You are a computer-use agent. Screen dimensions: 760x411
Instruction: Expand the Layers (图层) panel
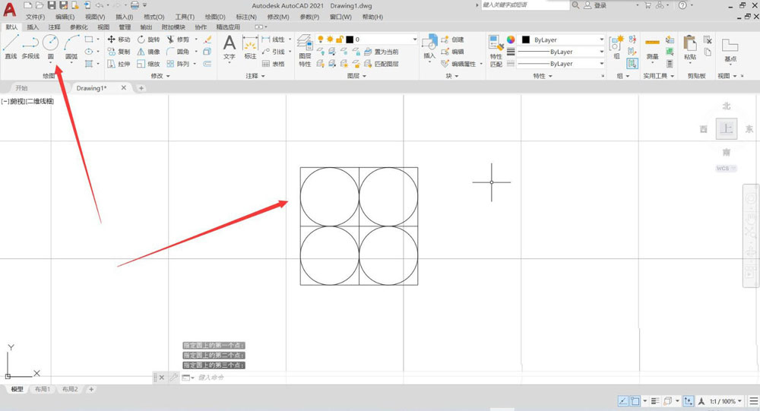pyautogui.click(x=356, y=76)
